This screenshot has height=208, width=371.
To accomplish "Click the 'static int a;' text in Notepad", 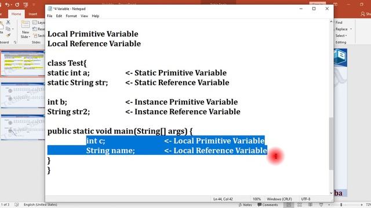I will pos(68,73).
